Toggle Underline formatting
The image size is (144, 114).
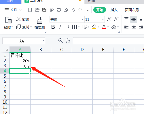[67, 27]
